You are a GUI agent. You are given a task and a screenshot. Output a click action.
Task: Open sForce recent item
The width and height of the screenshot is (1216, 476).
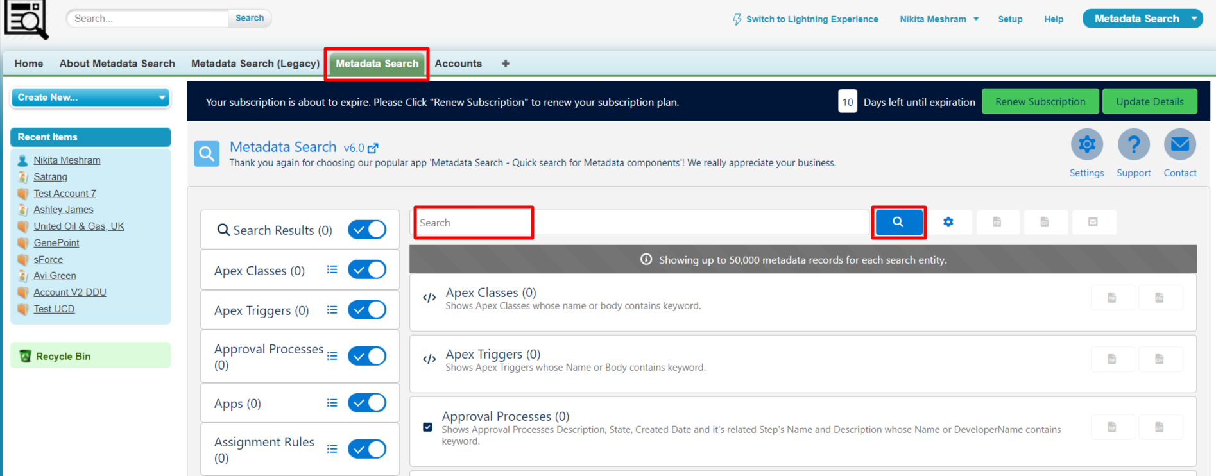click(x=48, y=259)
